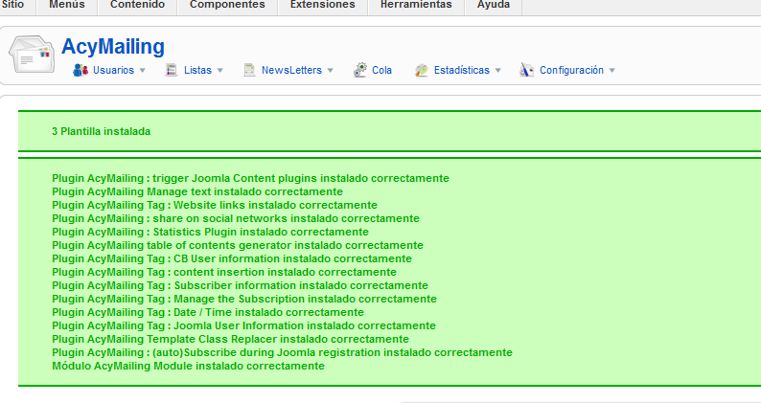
Task: Open the NewsLetters section link
Action: 291,70
